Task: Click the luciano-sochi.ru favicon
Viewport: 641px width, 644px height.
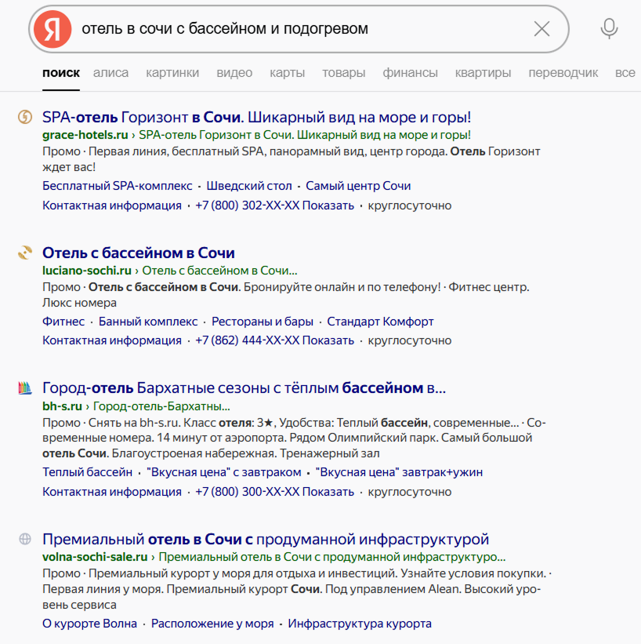Action: (25, 253)
